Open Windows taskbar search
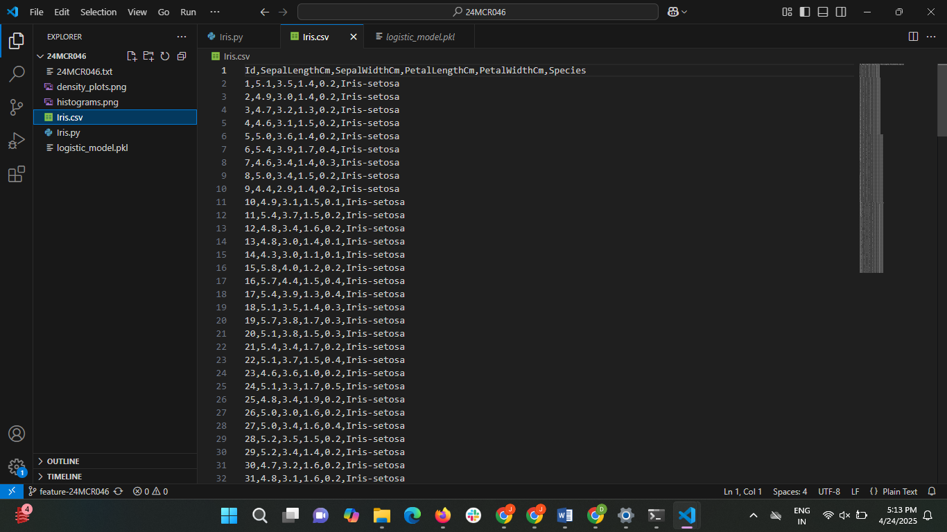The height and width of the screenshot is (532, 947). pyautogui.click(x=260, y=515)
